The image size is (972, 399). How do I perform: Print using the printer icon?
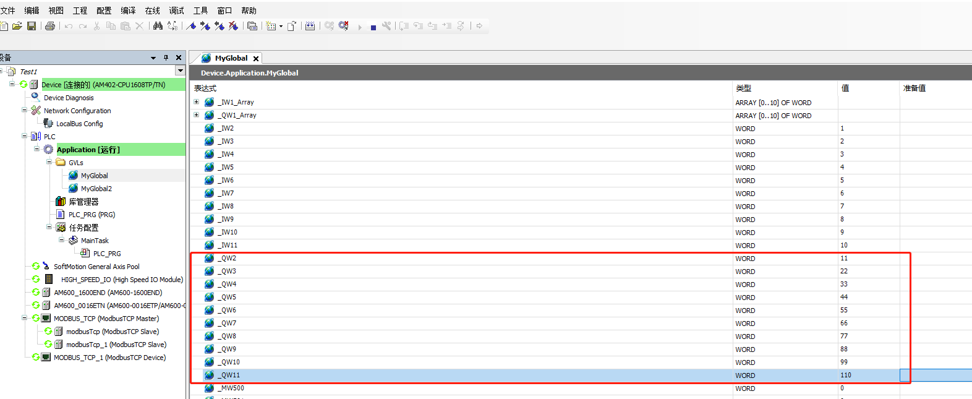click(x=50, y=26)
